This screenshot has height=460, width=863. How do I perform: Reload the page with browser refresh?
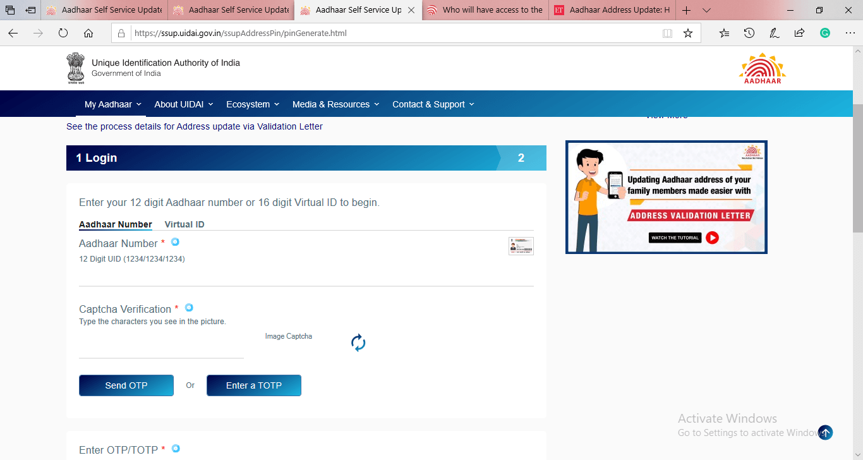click(63, 33)
